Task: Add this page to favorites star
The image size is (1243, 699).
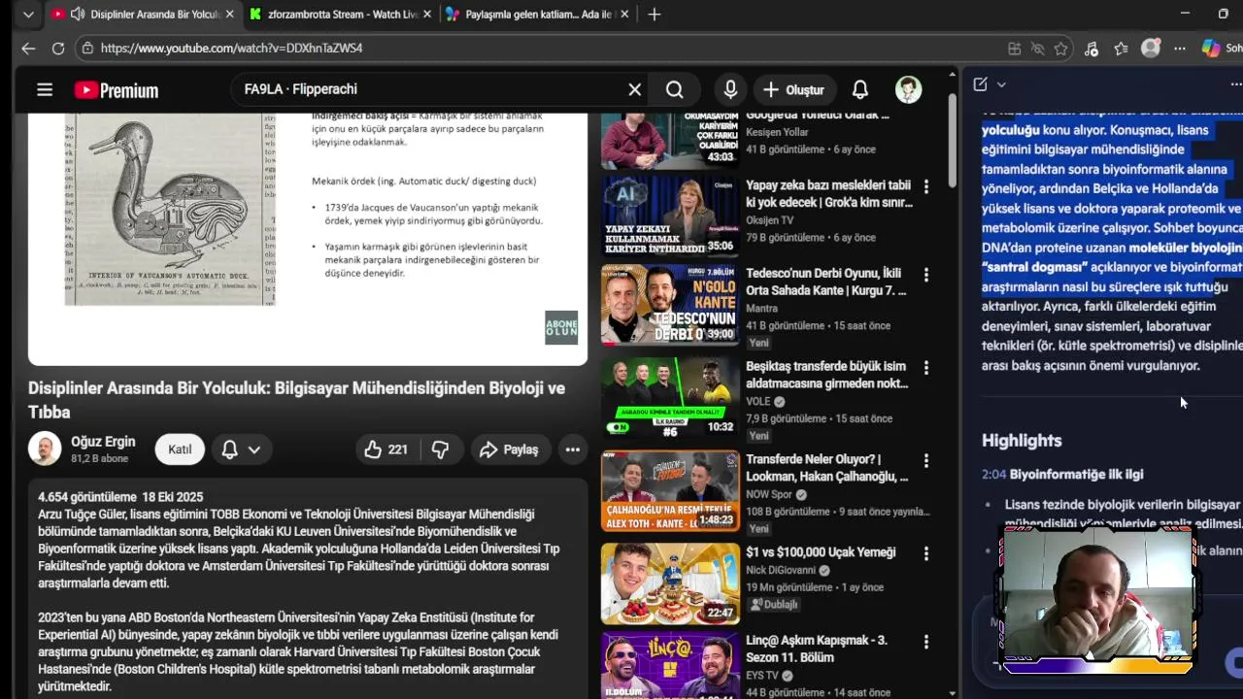Action: pyautogui.click(x=1060, y=49)
